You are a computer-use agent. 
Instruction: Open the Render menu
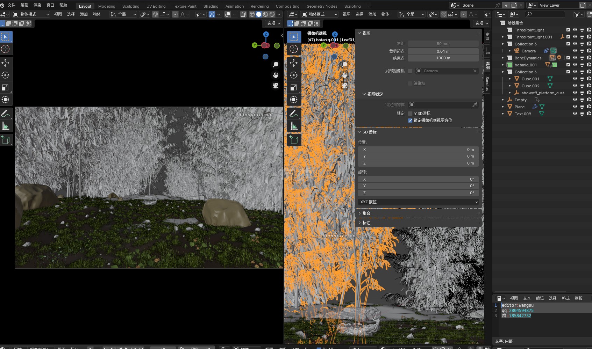tap(37, 5)
